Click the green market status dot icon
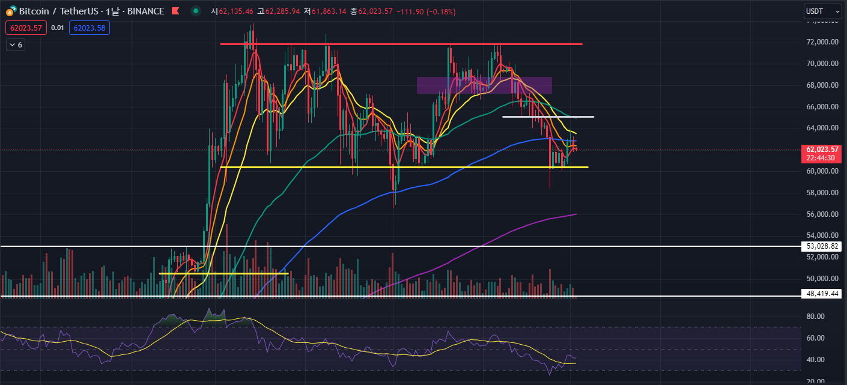This screenshot has height=385, width=847. pos(196,11)
